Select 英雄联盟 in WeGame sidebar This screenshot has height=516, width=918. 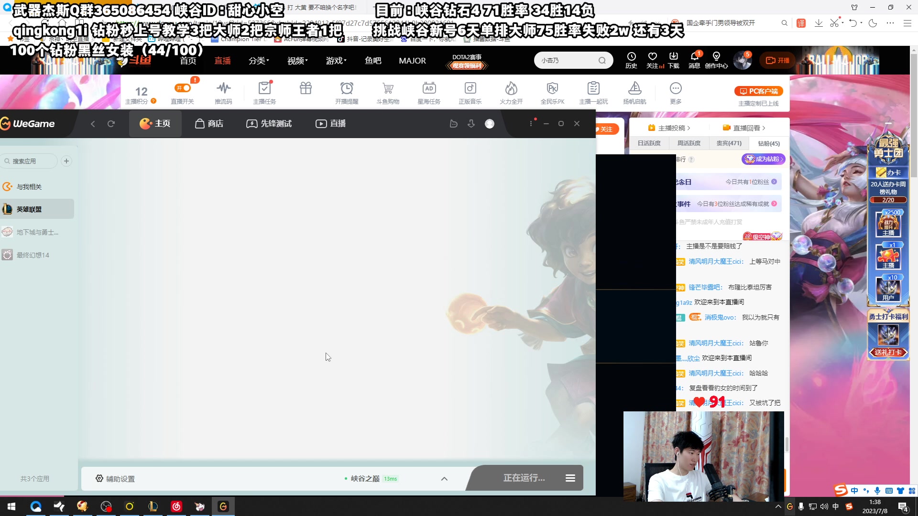coord(37,209)
